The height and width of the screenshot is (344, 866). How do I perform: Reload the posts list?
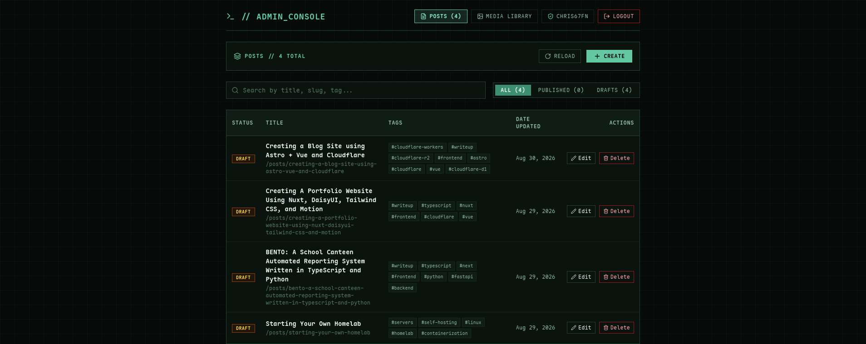point(560,56)
